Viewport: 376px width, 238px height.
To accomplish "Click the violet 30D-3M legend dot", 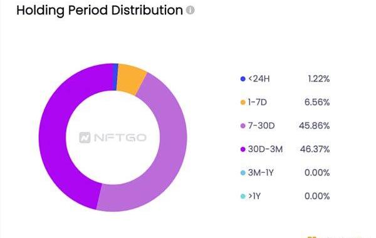I will pos(243,149).
